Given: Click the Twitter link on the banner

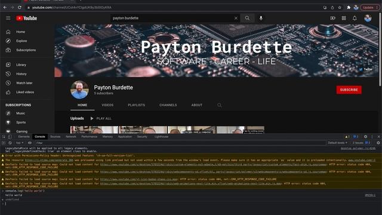Looking at the screenshot, I should (366, 69).
